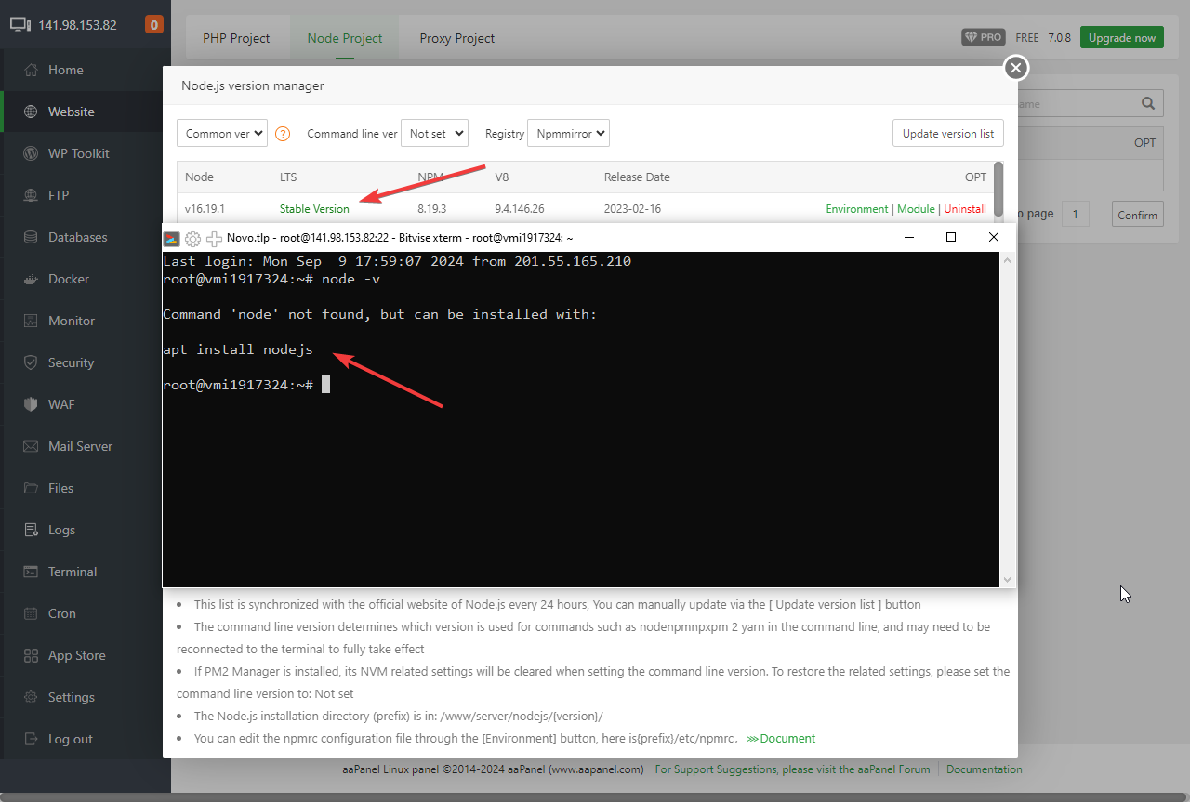Click the page number input field
The image size is (1190, 802).
point(1076,215)
